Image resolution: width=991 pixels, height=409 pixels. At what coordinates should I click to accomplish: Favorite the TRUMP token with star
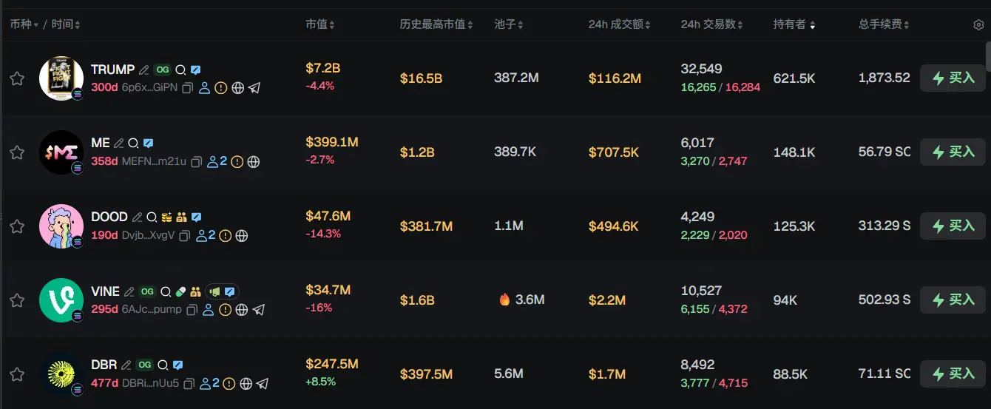coord(17,78)
